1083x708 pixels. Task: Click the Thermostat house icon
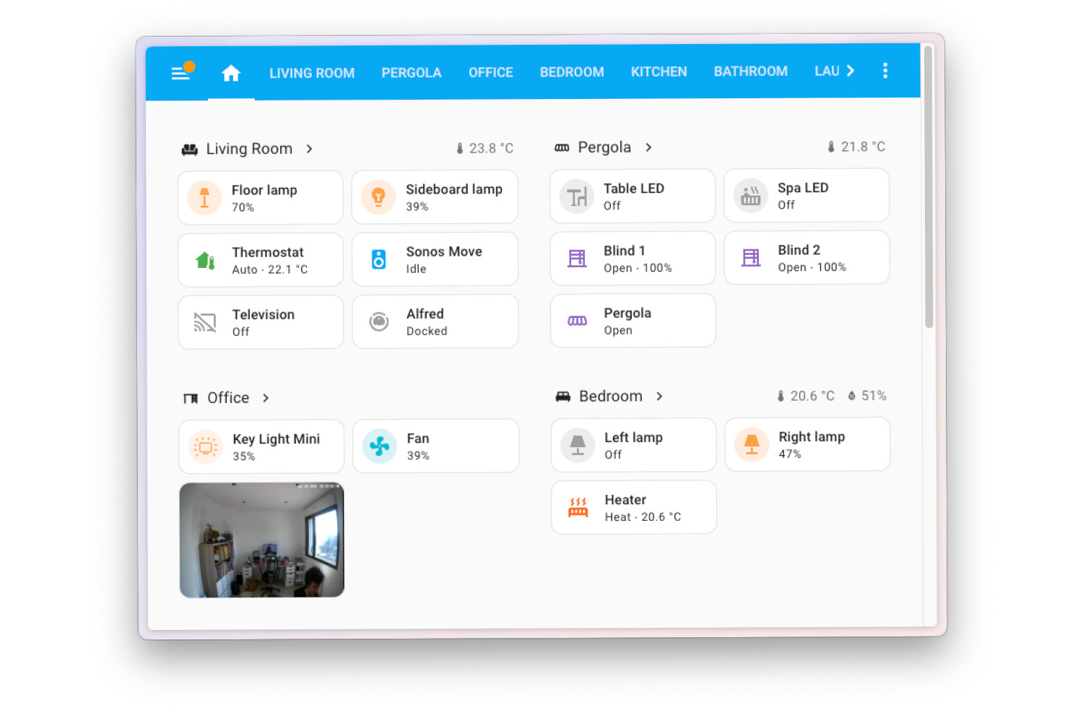tap(204, 259)
